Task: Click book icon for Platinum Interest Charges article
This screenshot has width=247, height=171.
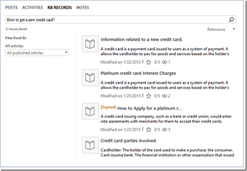Action: (90, 78)
